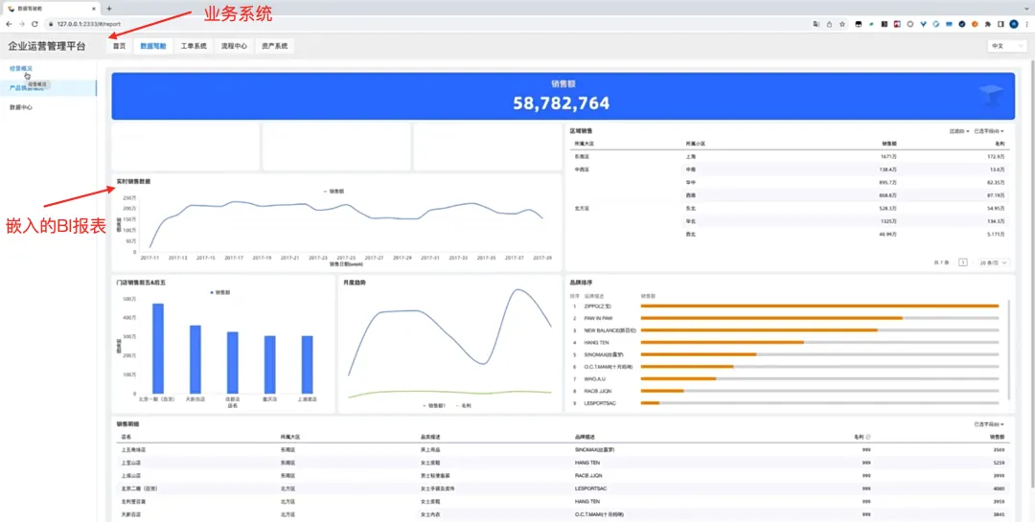Viewport: 1035px width, 522px height.
Task: Open a new browser tab with plus button
Action: 109,8
